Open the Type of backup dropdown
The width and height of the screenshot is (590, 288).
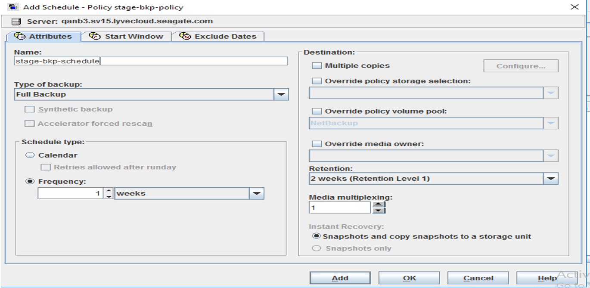(281, 94)
